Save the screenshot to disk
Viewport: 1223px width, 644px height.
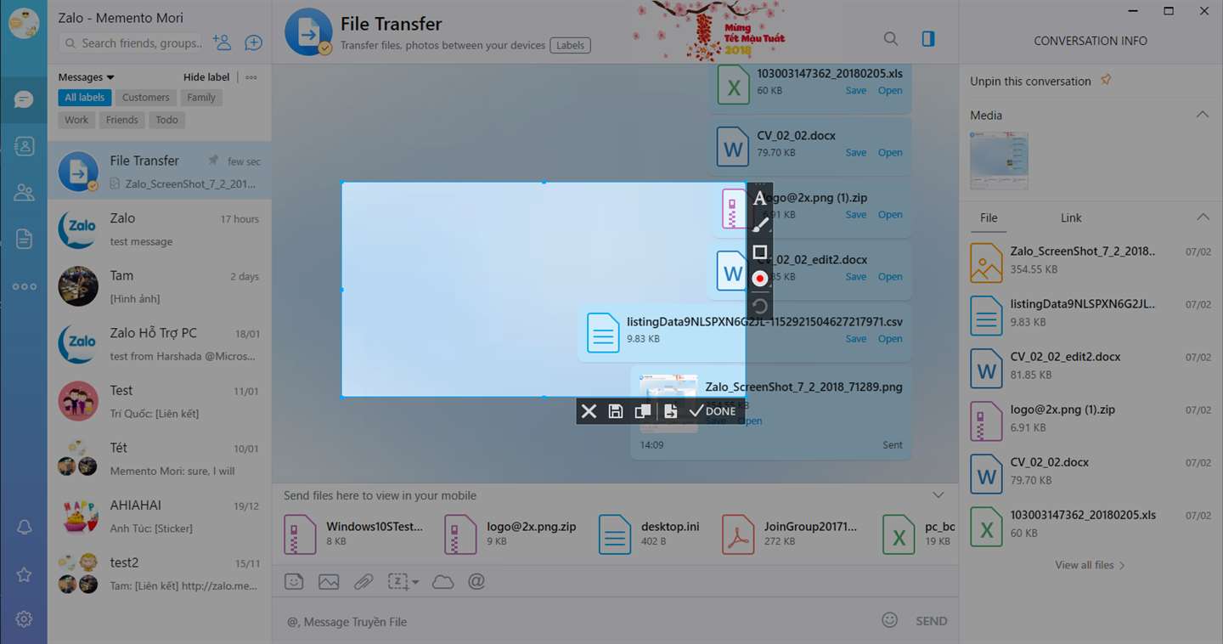[x=616, y=411]
